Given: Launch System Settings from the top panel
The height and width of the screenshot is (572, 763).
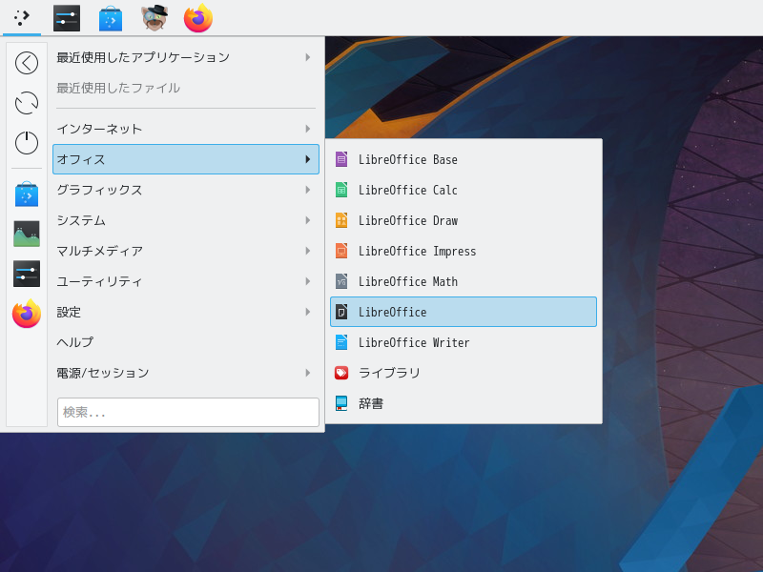Looking at the screenshot, I should 66,18.
